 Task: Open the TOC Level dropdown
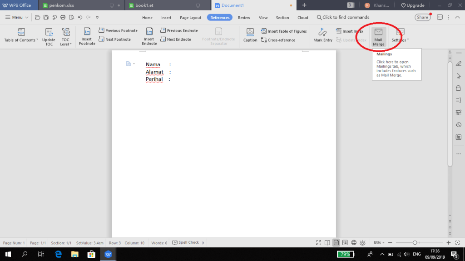(x=66, y=44)
